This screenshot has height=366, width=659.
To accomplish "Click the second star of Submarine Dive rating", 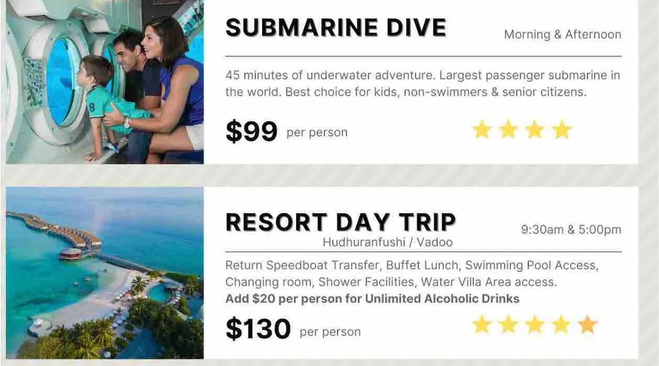I will pyautogui.click(x=509, y=130).
